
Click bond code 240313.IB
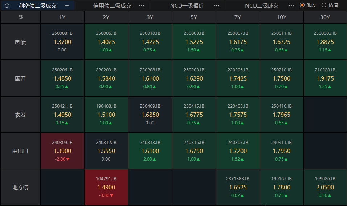(x=150, y=142)
